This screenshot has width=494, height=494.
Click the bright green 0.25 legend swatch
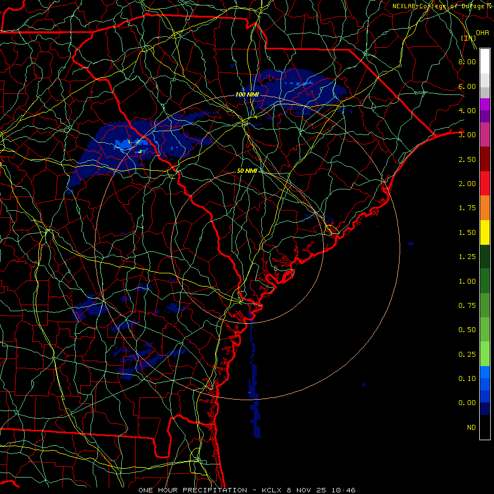pyautogui.click(x=485, y=354)
